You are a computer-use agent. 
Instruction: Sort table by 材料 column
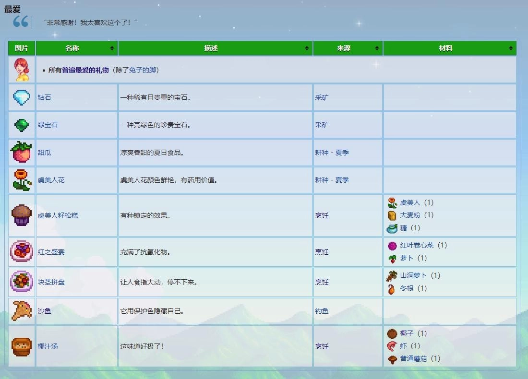tap(450, 48)
